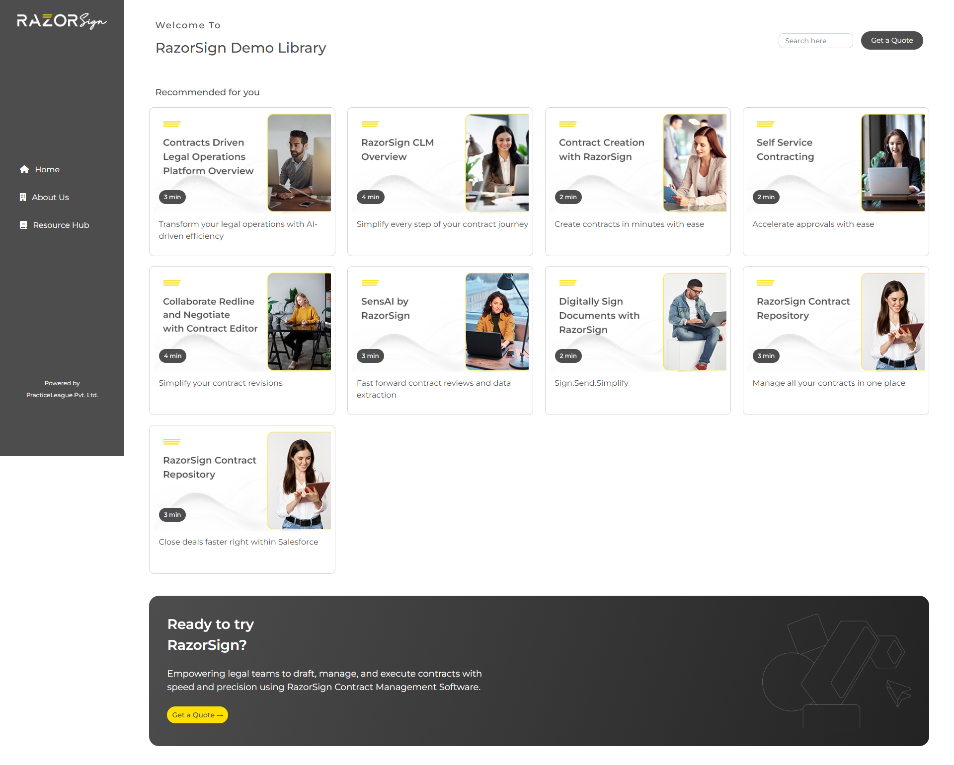Click the Resource Hub document icon
The image size is (954, 765).
tap(23, 225)
